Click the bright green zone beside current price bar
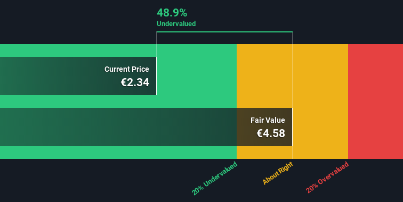Image resolution: width=403 pixels, height=202 pixels. [x=196, y=76]
